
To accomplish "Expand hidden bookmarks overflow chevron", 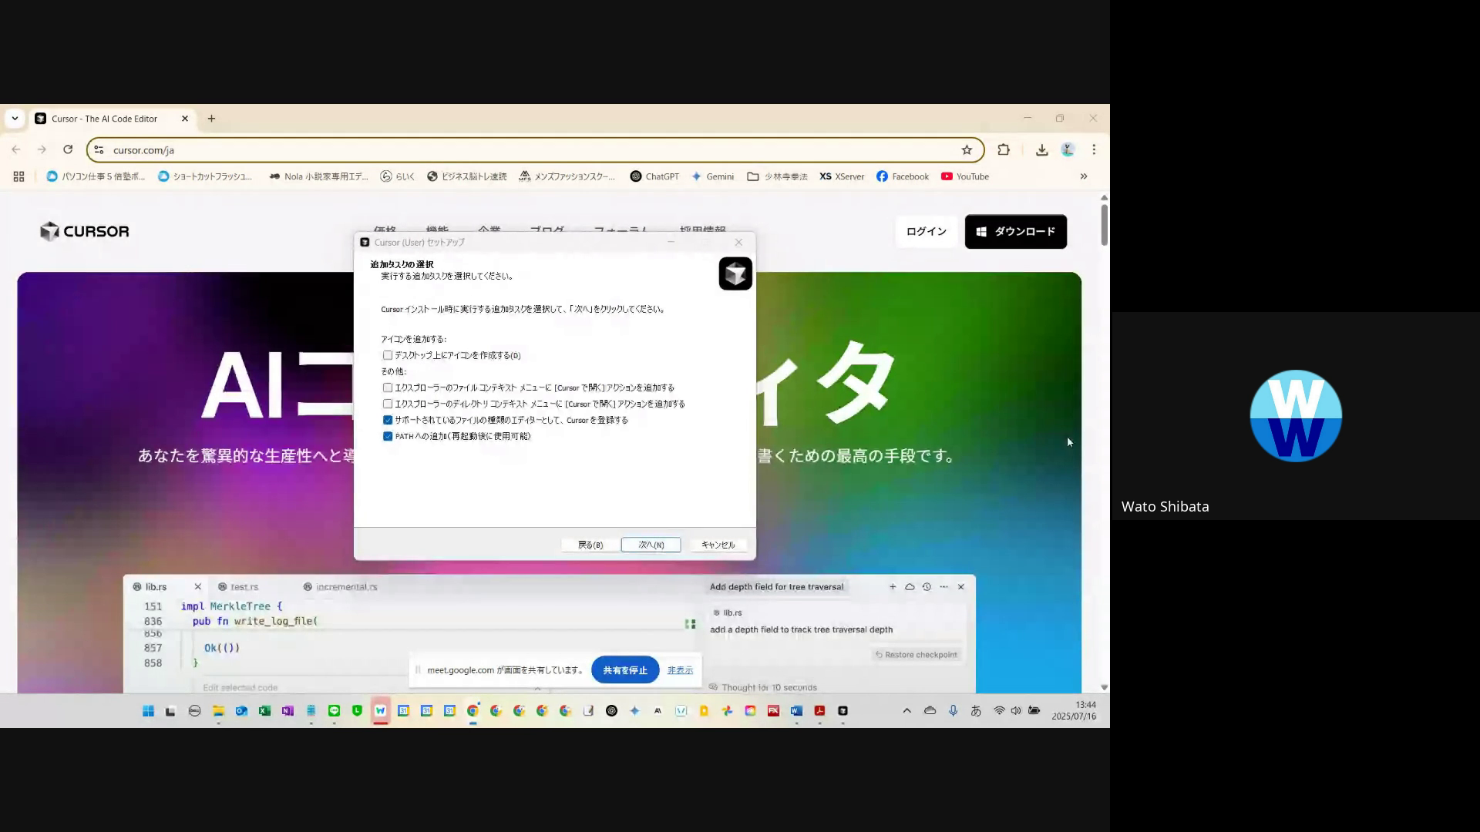I will click(x=1083, y=176).
